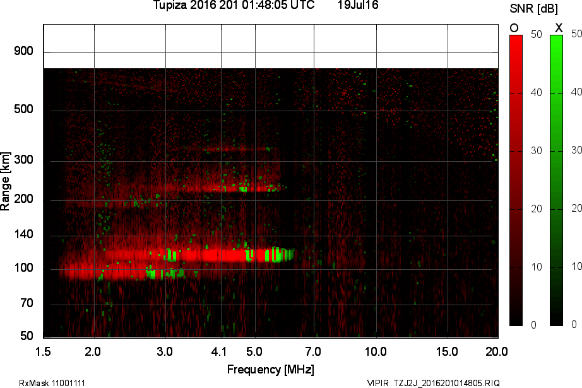Click the 50 km range tick label
582x388 pixels.
27,334
